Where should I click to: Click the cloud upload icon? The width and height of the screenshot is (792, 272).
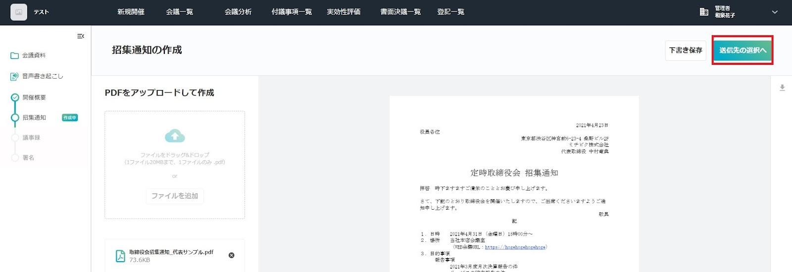(x=175, y=136)
